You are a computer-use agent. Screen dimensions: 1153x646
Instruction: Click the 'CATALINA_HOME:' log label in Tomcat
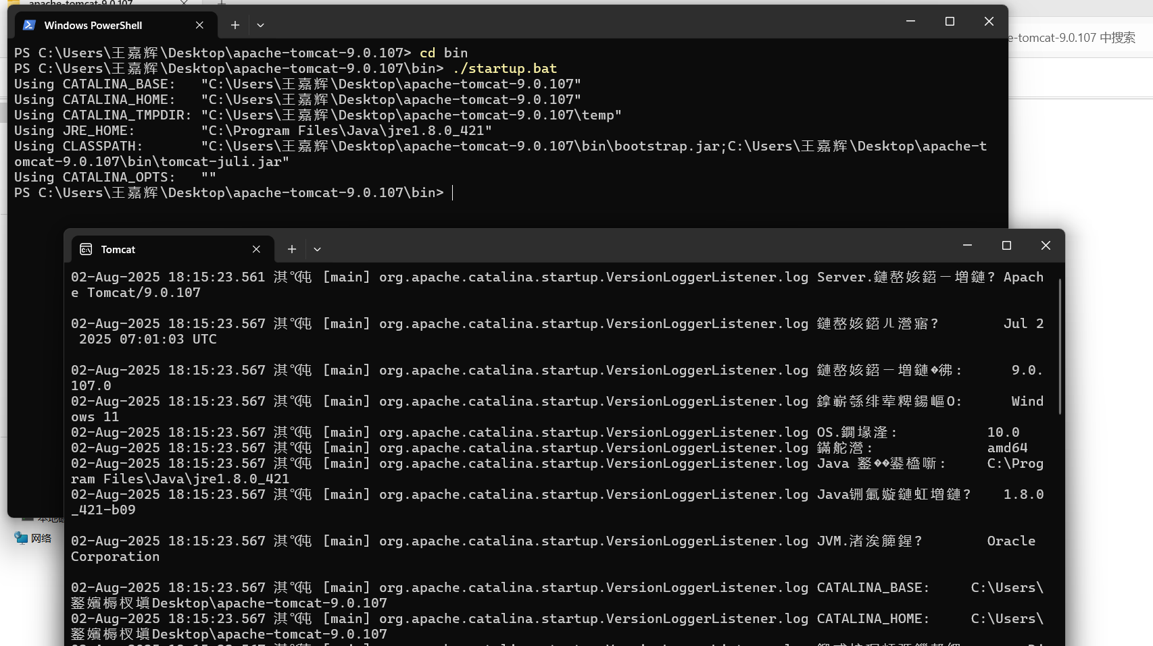873,618
